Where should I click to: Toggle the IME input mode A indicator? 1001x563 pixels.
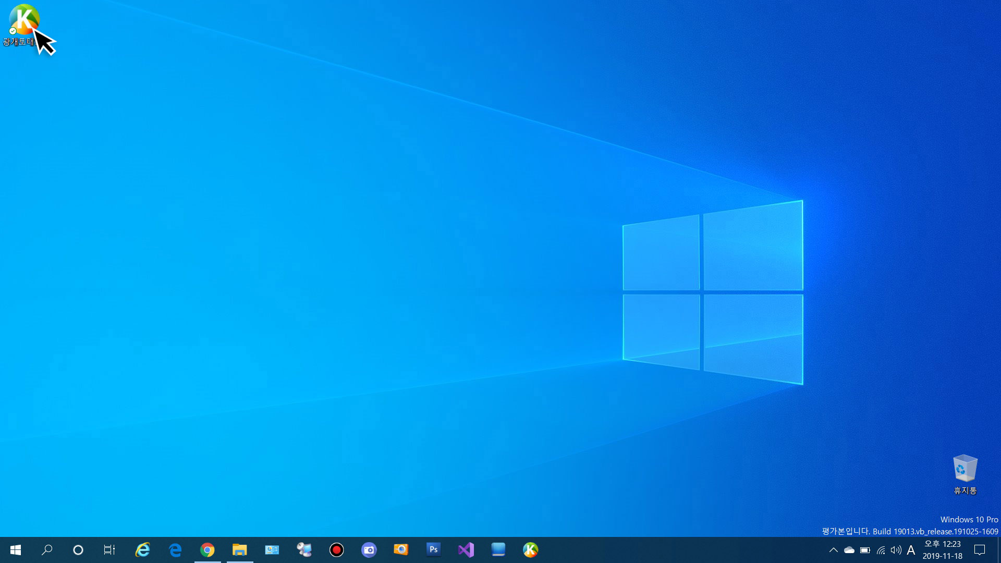tap(911, 550)
